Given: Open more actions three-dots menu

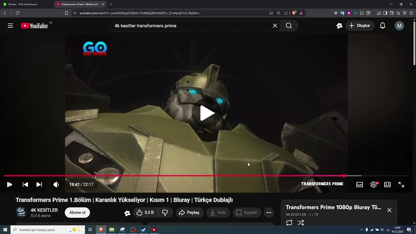Looking at the screenshot, I should [x=269, y=213].
